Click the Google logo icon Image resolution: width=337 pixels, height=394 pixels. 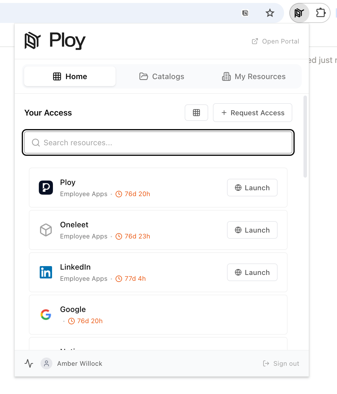click(46, 315)
